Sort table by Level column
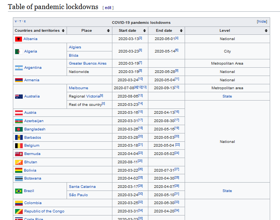 [266, 31]
